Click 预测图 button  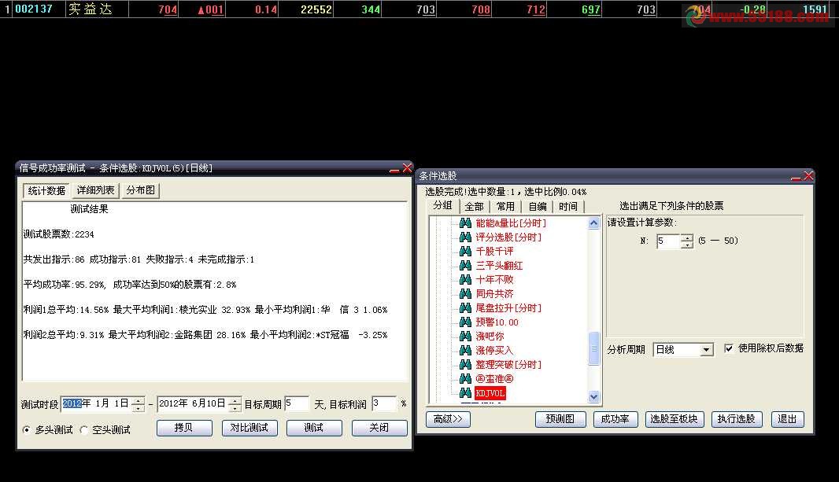coord(560,419)
